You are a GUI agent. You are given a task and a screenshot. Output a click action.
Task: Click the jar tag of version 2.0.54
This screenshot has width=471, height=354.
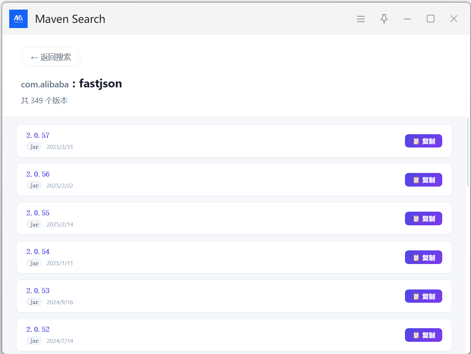pyautogui.click(x=34, y=263)
